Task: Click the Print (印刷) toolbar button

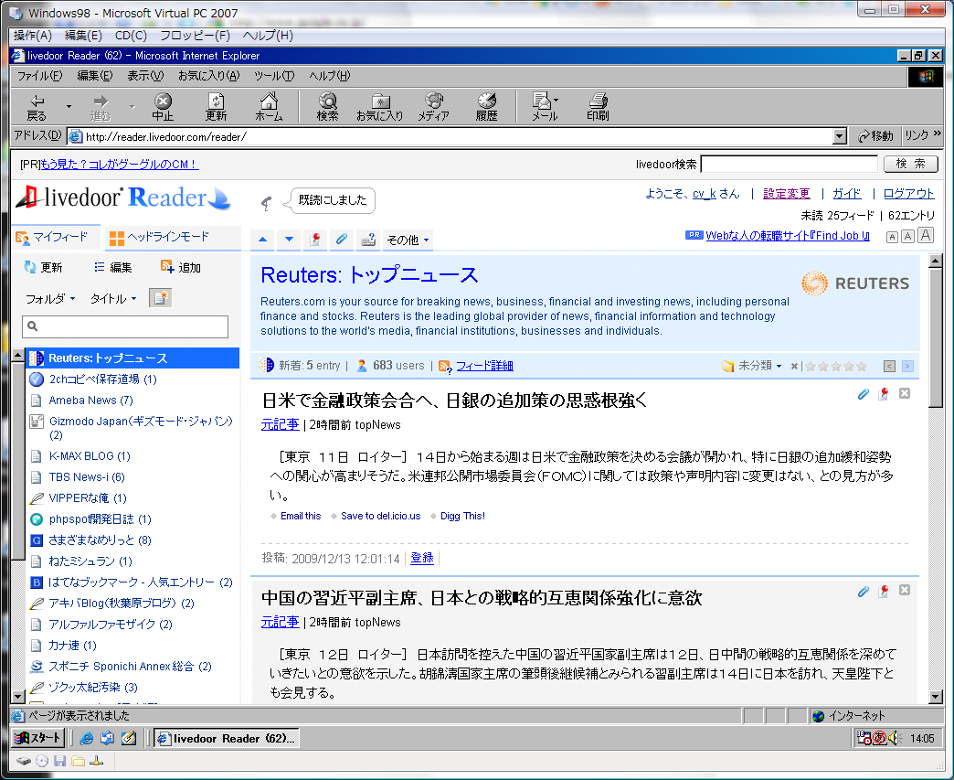Action: tap(598, 107)
